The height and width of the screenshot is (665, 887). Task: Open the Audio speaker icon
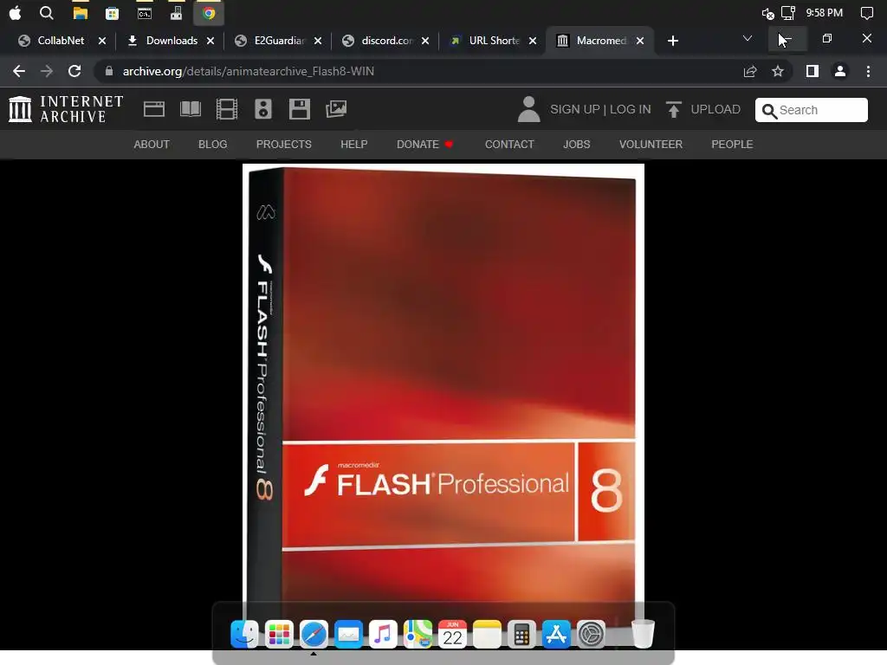[263, 109]
